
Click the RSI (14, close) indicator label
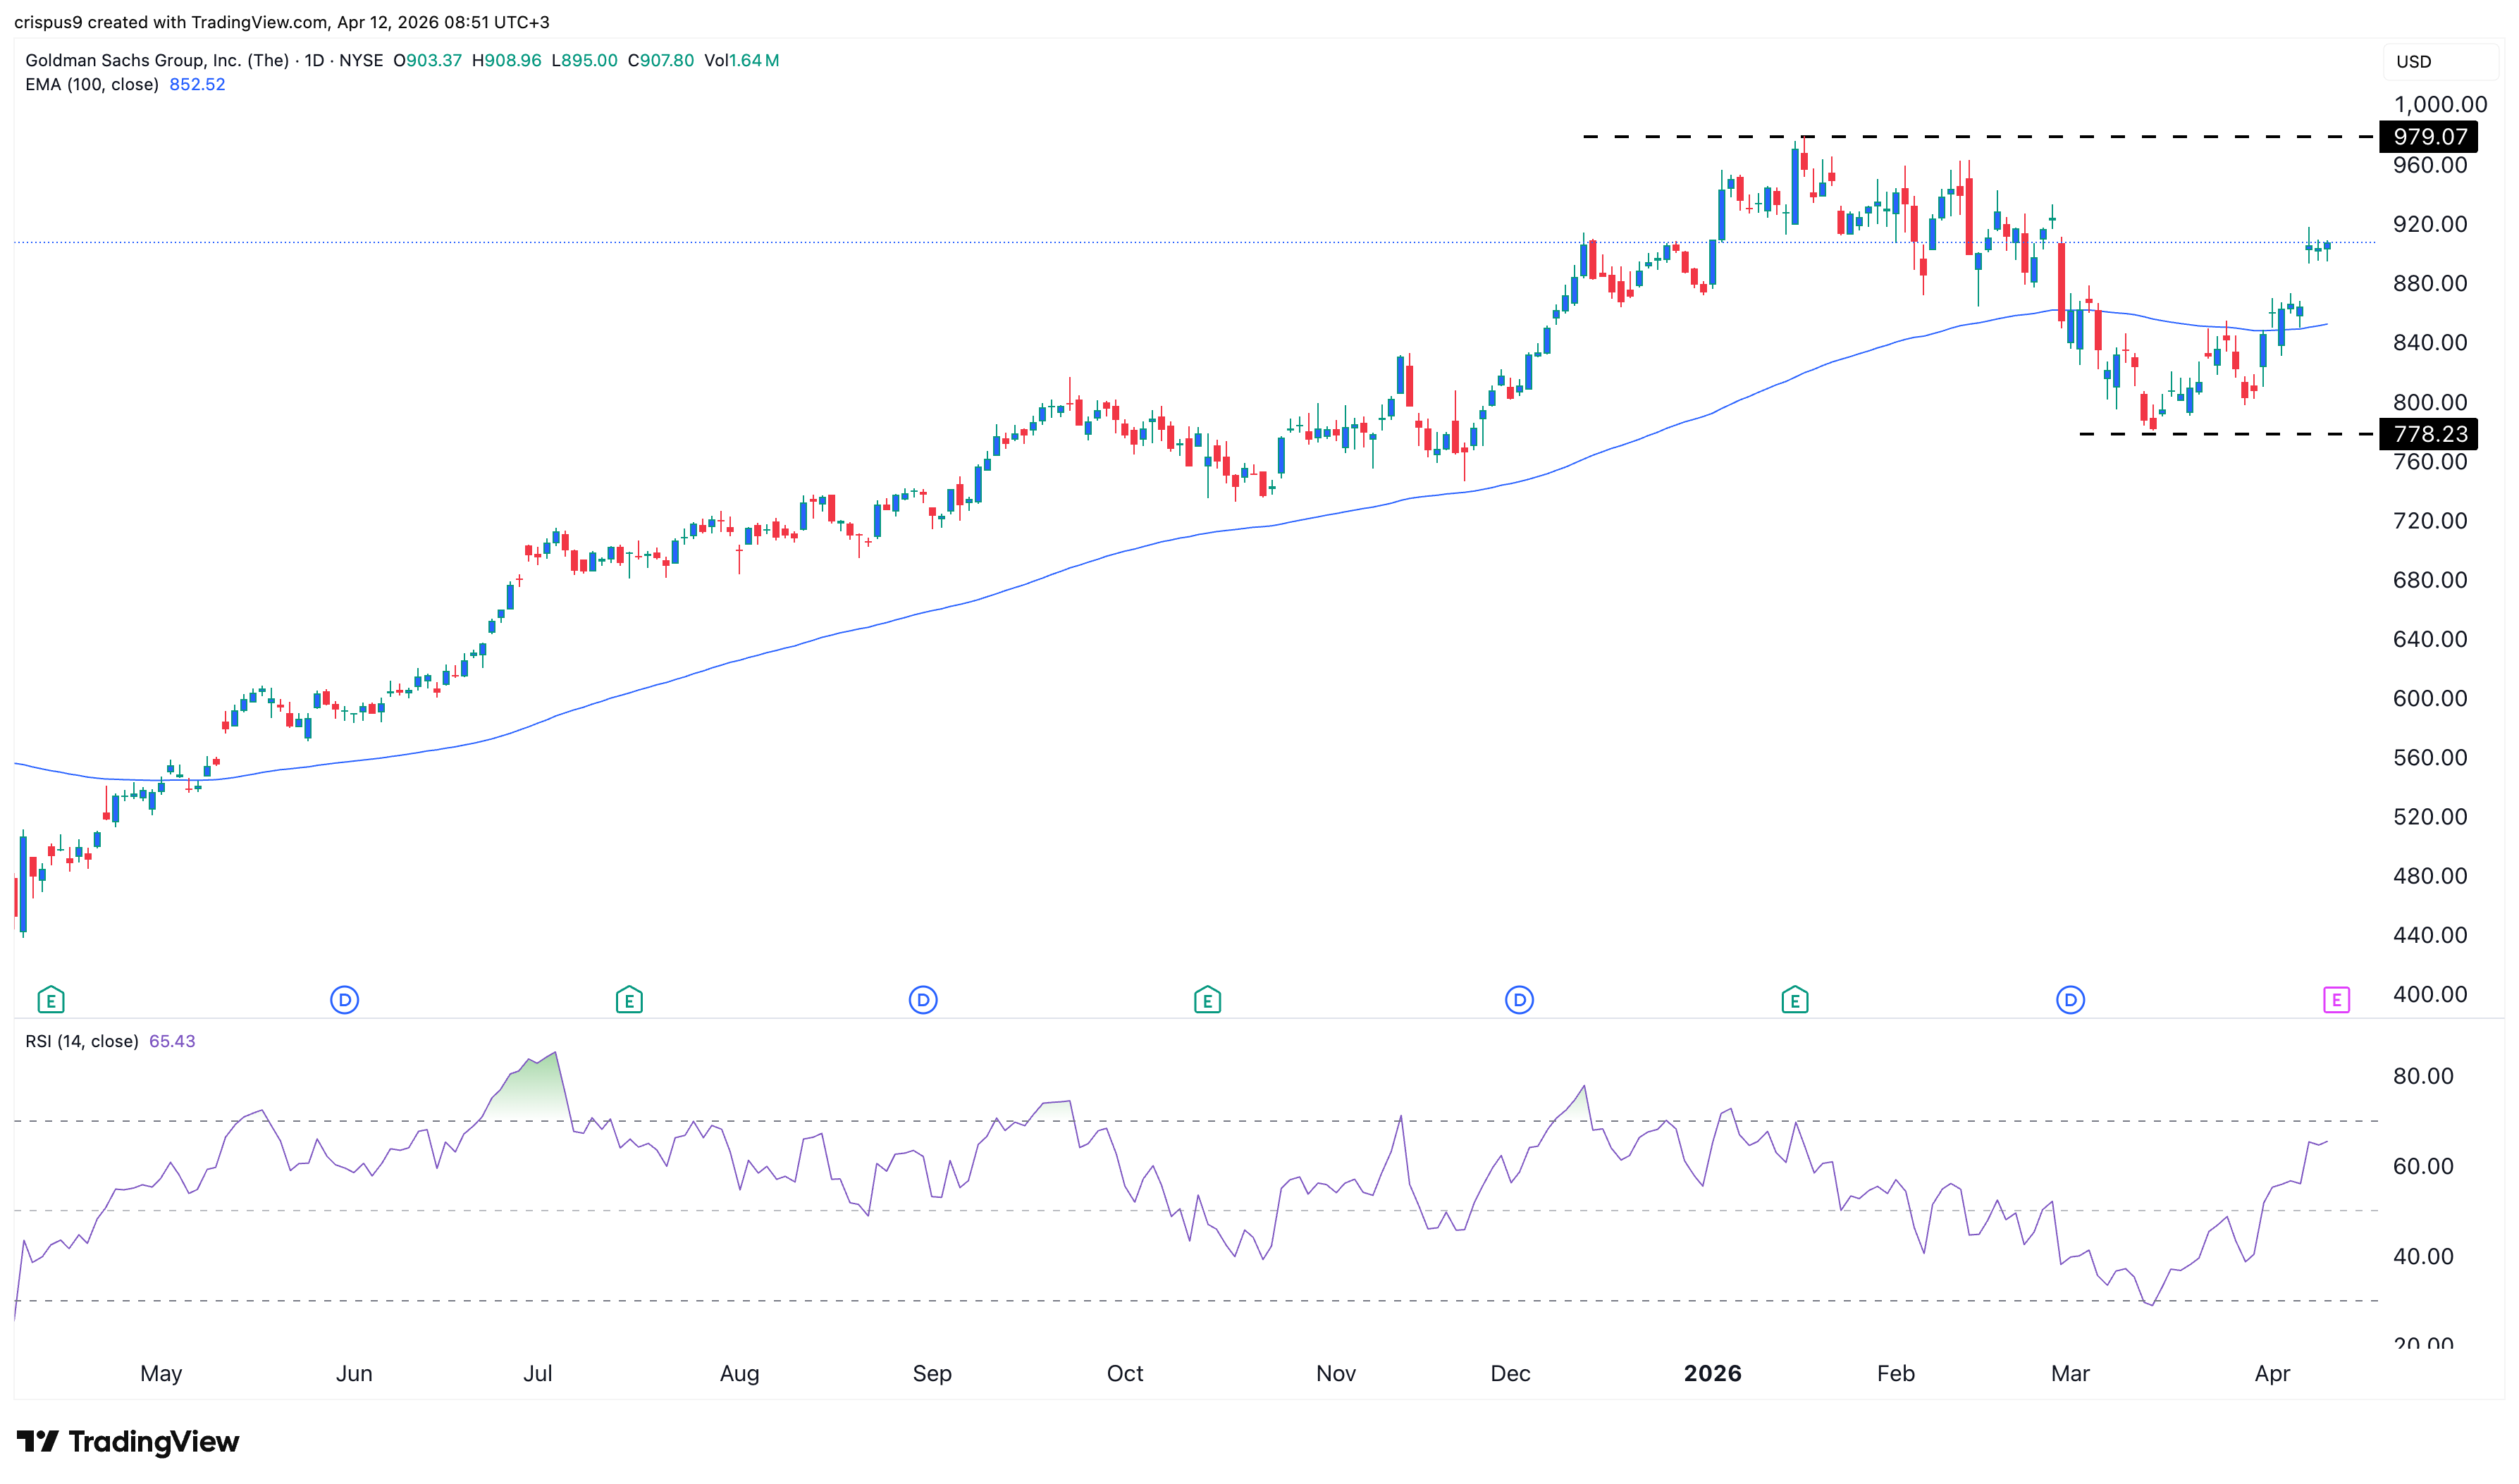tap(83, 1040)
